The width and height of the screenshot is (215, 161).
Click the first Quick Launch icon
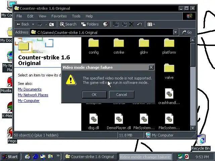28,157
